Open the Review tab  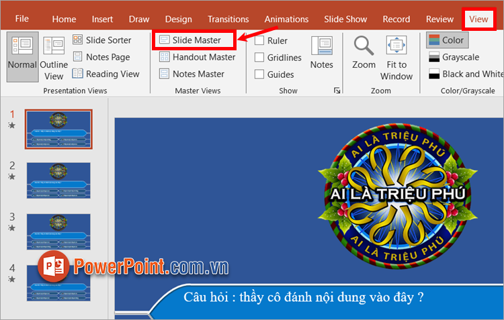click(x=439, y=19)
